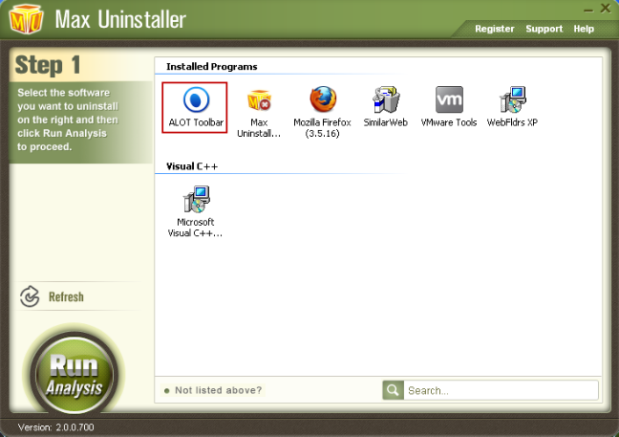
Task: Pick the VMware Tools icon
Action: [449, 99]
